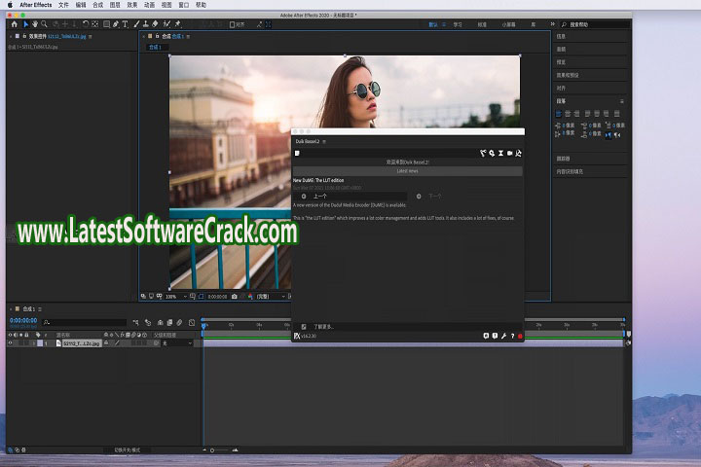The width and height of the screenshot is (701, 467).
Task: Select the Clone Stamp tool
Action: (146, 24)
